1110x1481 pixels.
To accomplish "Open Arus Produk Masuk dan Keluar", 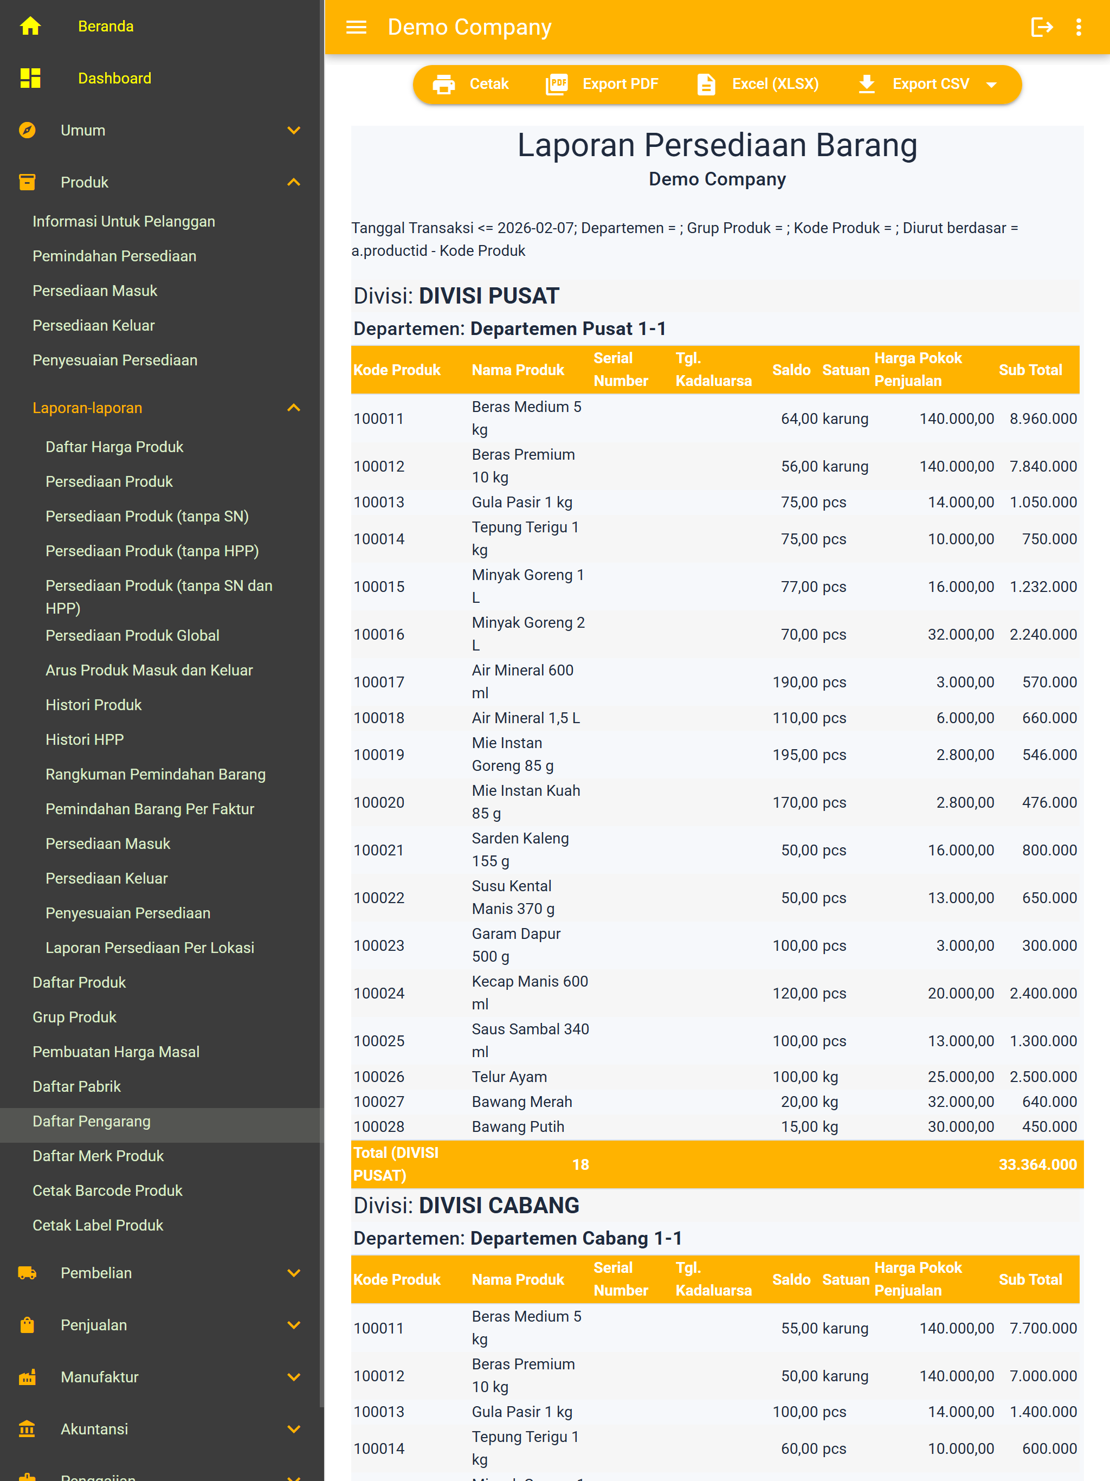I will click(x=149, y=671).
